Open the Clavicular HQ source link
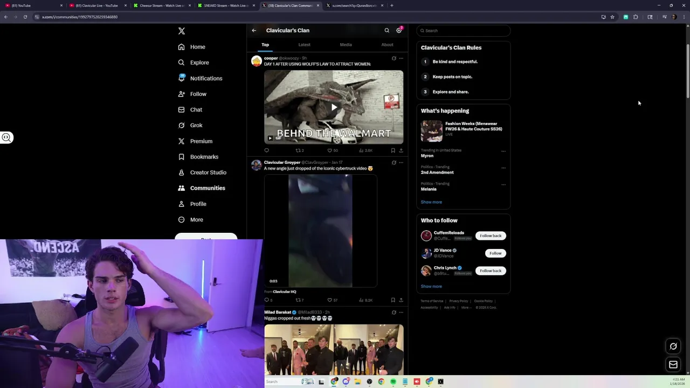This screenshot has width=690, height=388. point(284,292)
